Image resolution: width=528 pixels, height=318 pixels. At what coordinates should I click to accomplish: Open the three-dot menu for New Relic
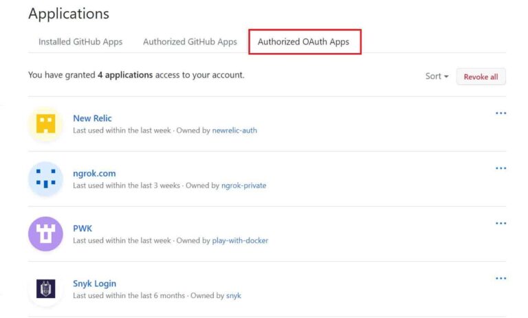click(x=500, y=113)
